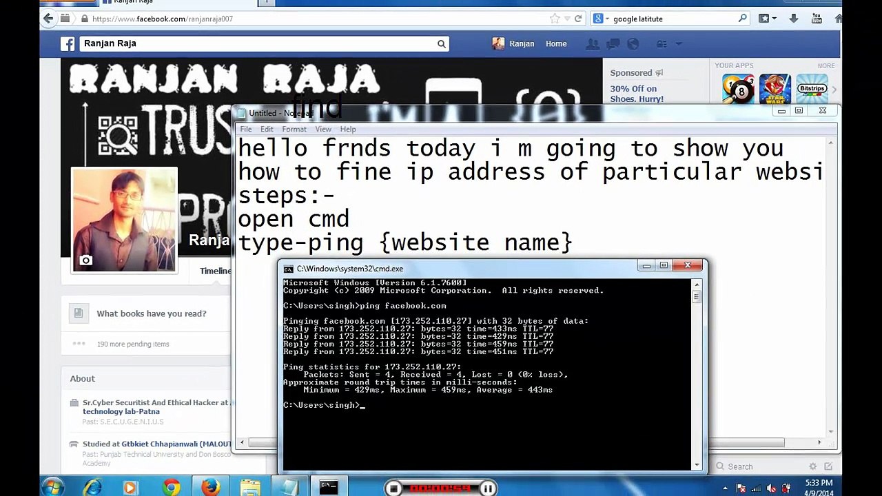Open the Firefox downloads arrow
This screenshot has width=882, height=496.
pos(794,19)
